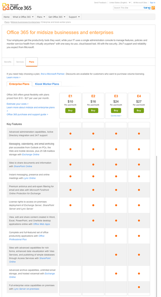Click the Sign In link
The height and width of the screenshot is (297, 161).
152,3
